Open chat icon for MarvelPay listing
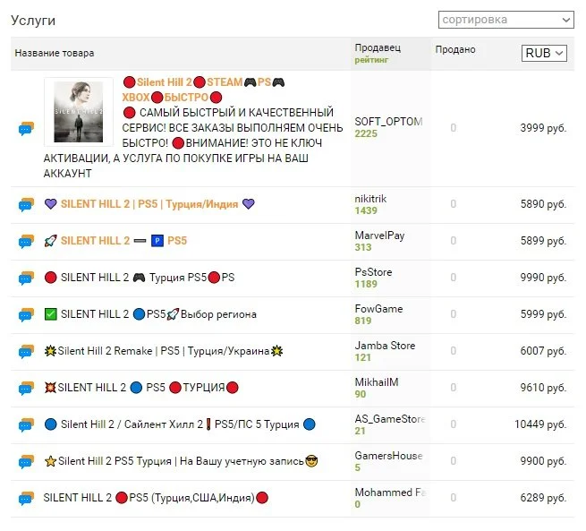Image resolution: width=586 pixels, height=531 pixels. click(26, 241)
